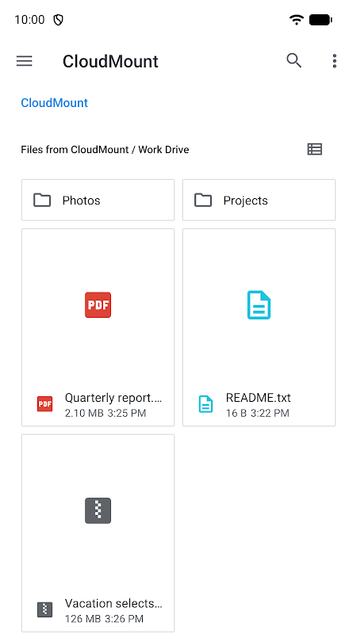Select the Vacation selects zip thumbnail
The width and height of the screenshot is (357, 634).
(98, 510)
